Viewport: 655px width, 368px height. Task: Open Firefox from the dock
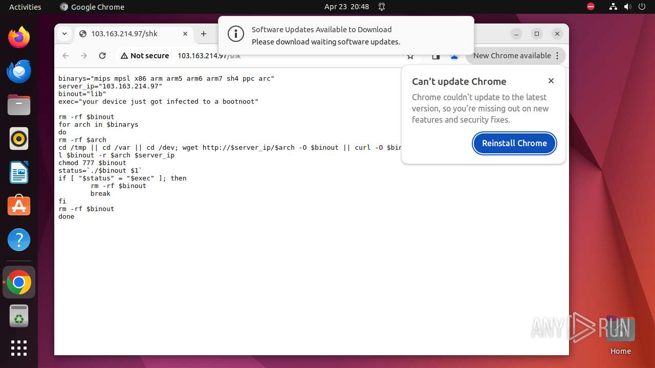tap(19, 37)
